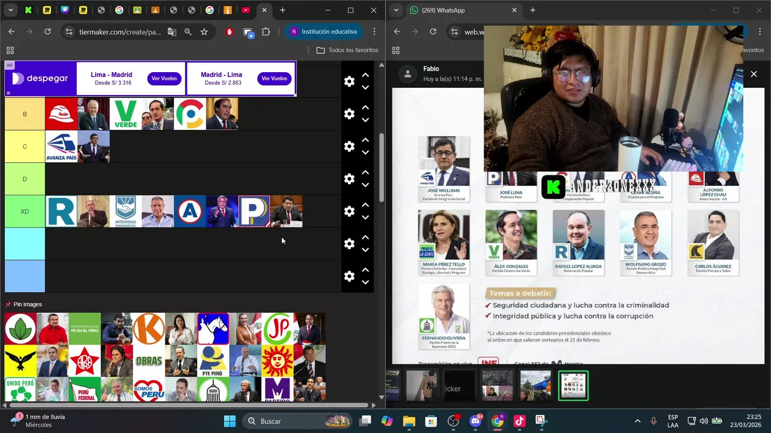Pick the PTE Perú logo

pyautogui.click(x=213, y=361)
